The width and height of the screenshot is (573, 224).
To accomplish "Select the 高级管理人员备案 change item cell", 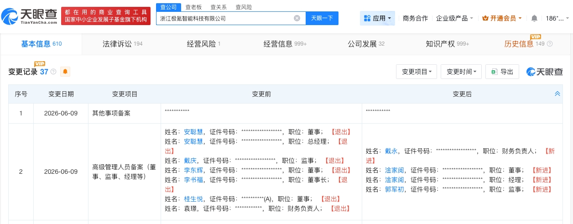I will coord(125,172).
